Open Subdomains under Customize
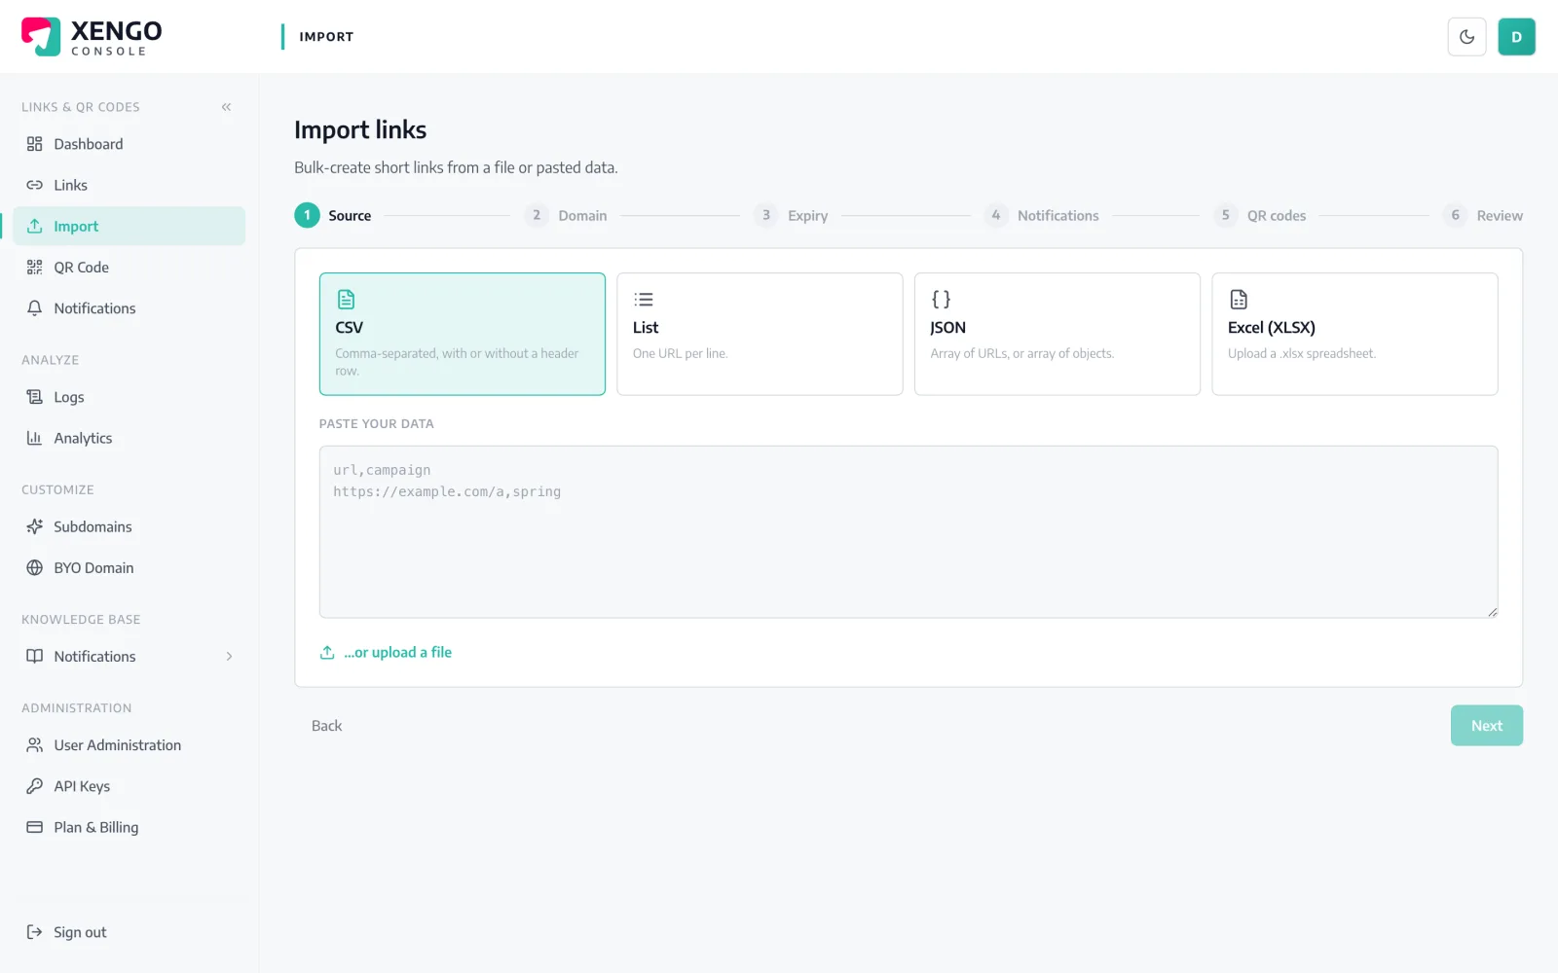The width and height of the screenshot is (1558, 973). (130, 526)
